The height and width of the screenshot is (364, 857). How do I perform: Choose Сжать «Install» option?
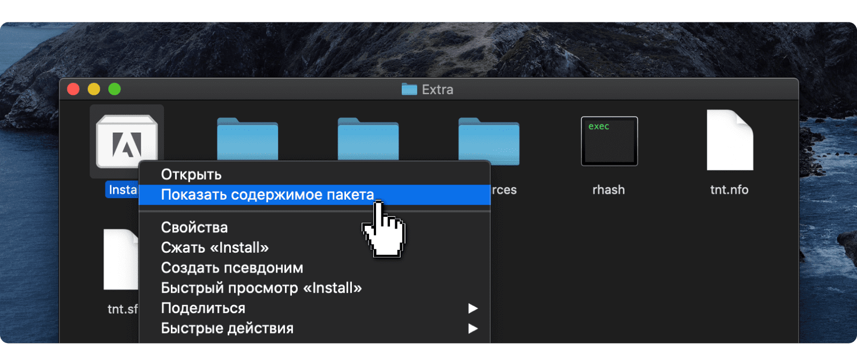coord(215,248)
